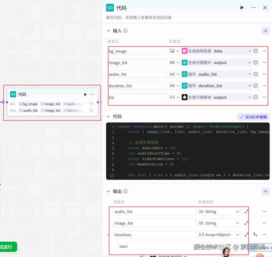Viewport: 272px width, 257px height.
Task: Open str. String type dropdown for audio_list output
Action: pyautogui.click(x=219, y=212)
